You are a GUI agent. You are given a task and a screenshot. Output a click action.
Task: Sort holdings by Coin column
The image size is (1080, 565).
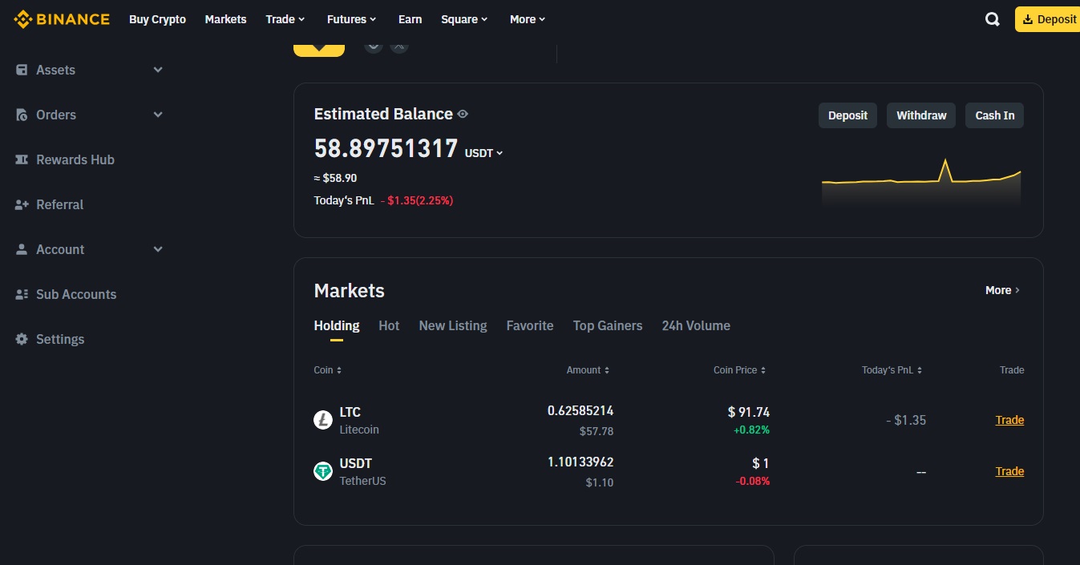(328, 370)
